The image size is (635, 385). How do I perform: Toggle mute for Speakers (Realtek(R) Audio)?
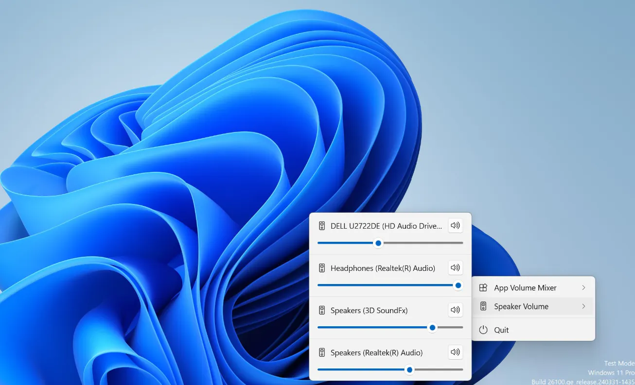click(x=455, y=352)
